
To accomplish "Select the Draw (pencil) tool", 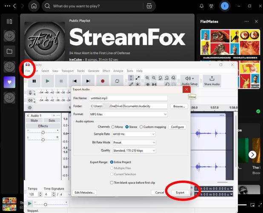I will coord(131,84).
